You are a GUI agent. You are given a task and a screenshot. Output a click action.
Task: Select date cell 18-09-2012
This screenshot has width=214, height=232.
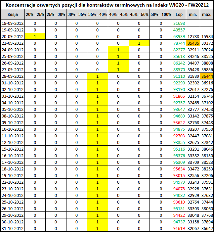[13, 23]
